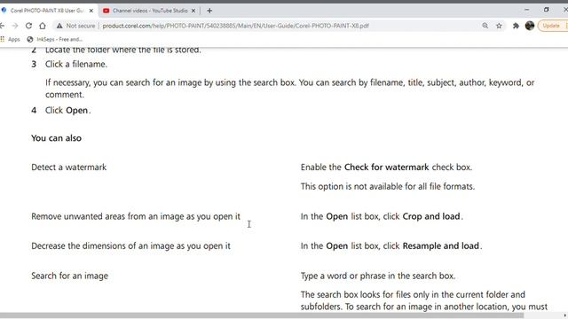
Task: Restore down the Chrome window
Action: click(x=547, y=10)
